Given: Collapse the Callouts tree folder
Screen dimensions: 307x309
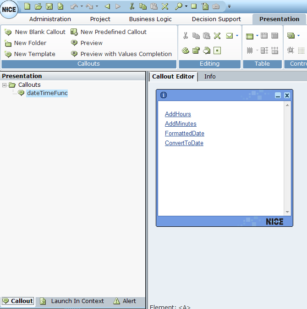Looking at the screenshot, I should (x=5, y=85).
